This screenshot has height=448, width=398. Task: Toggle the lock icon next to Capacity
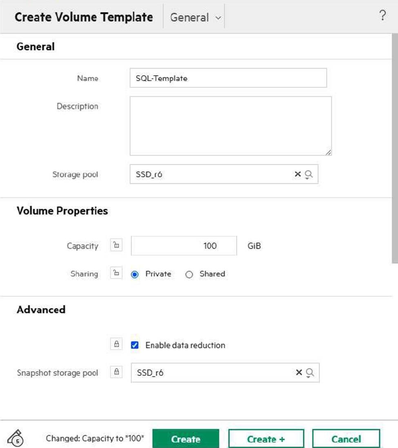[x=116, y=245]
